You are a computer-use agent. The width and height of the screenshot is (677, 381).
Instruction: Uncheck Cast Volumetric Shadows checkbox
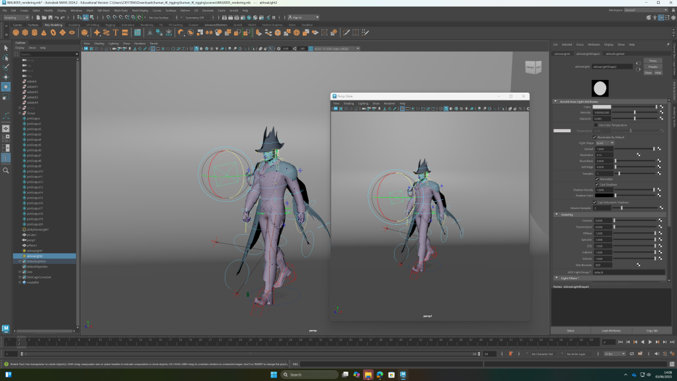point(595,202)
